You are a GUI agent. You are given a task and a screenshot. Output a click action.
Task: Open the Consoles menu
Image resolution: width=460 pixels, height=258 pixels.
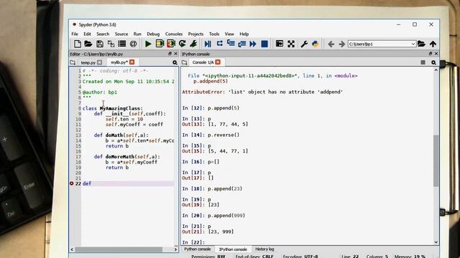click(x=174, y=34)
